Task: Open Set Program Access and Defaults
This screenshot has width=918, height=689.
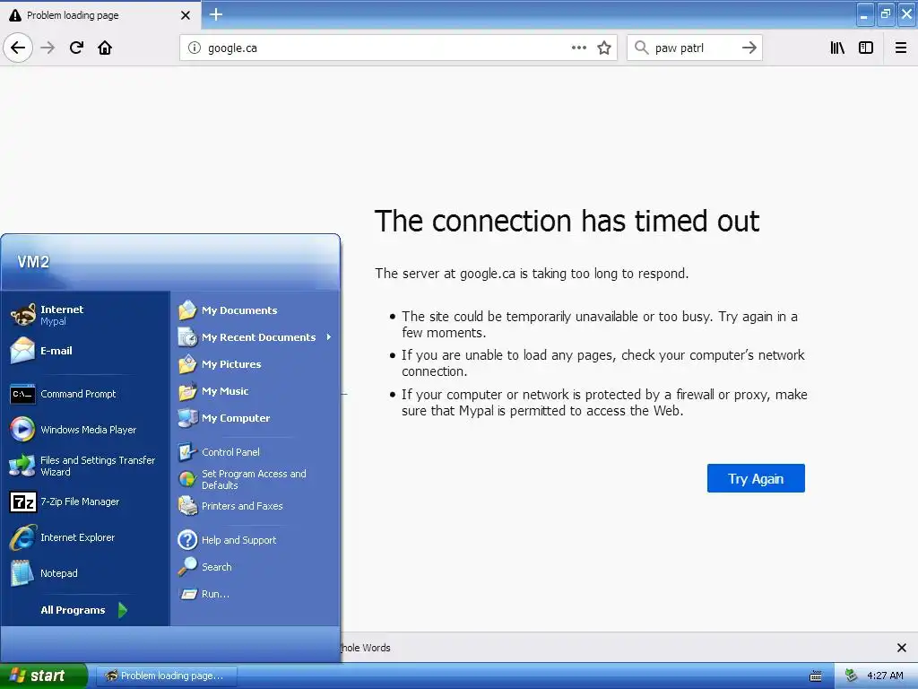Action: click(255, 479)
